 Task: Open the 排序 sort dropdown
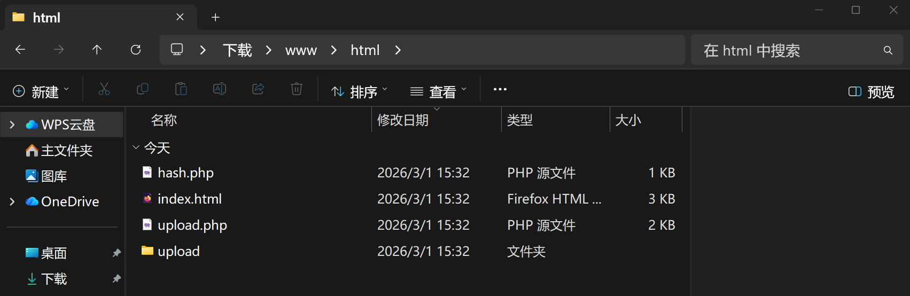359,92
